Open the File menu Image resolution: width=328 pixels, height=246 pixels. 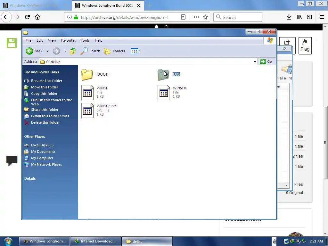tap(29, 40)
